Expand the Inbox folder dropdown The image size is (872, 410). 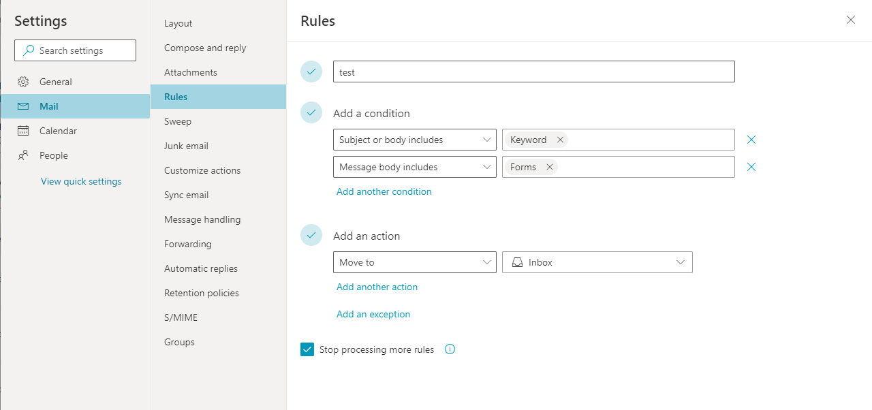597,262
